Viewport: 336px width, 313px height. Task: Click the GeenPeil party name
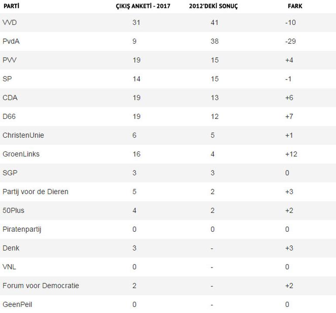click(x=17, y=304)
